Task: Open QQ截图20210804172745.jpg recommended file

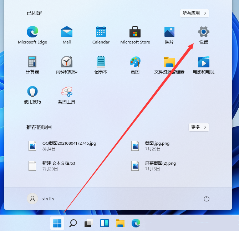Action: (63, 145)
